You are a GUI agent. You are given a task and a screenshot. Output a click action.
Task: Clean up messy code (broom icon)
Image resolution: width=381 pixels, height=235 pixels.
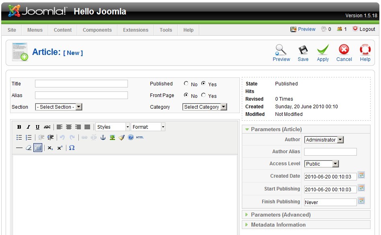(x=122, y=138)
